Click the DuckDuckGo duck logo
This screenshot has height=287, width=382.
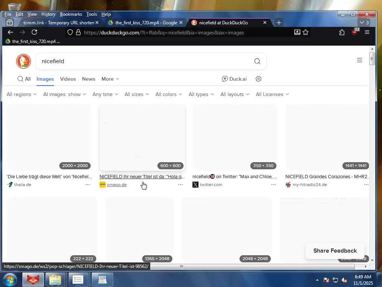[24, 61]
